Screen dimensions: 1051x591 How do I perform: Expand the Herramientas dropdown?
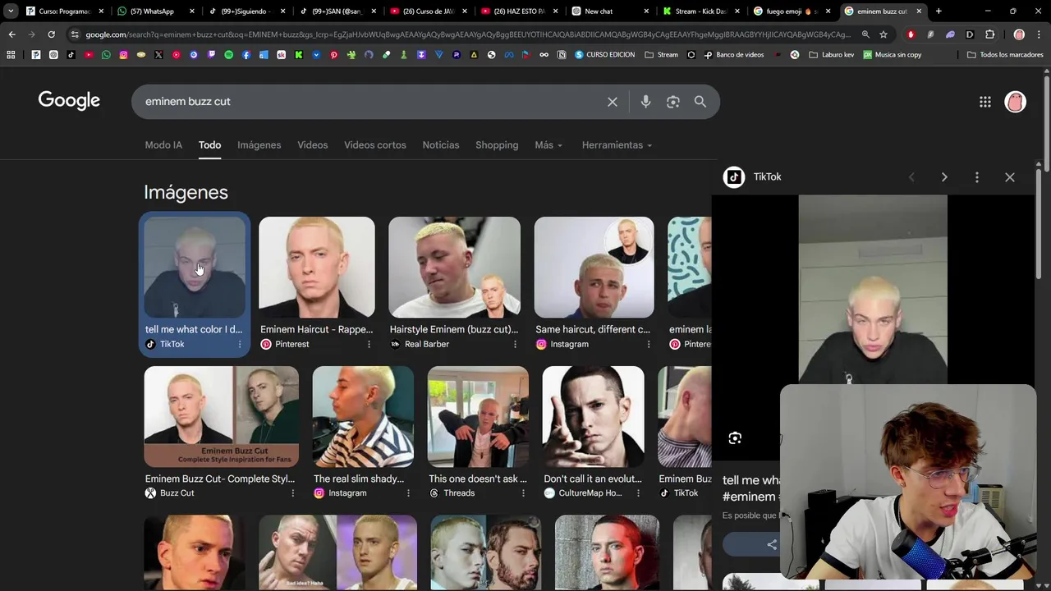tap(617, 145)
